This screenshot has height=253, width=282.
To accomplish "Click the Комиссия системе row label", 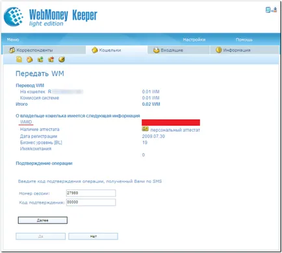I will [40, 98].
